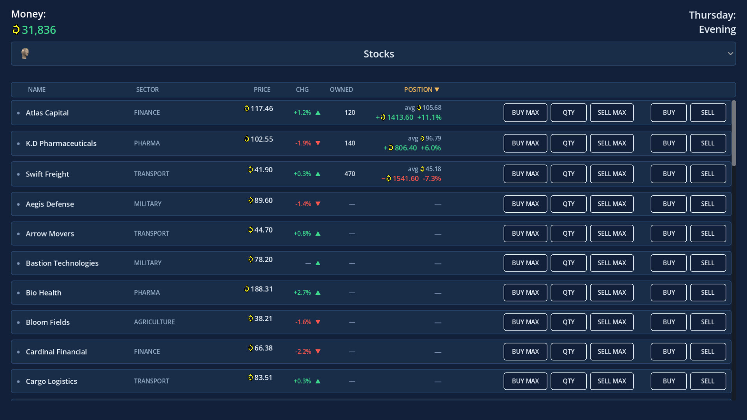Click SELL MAX for Atlas Capital

point(612,112)
